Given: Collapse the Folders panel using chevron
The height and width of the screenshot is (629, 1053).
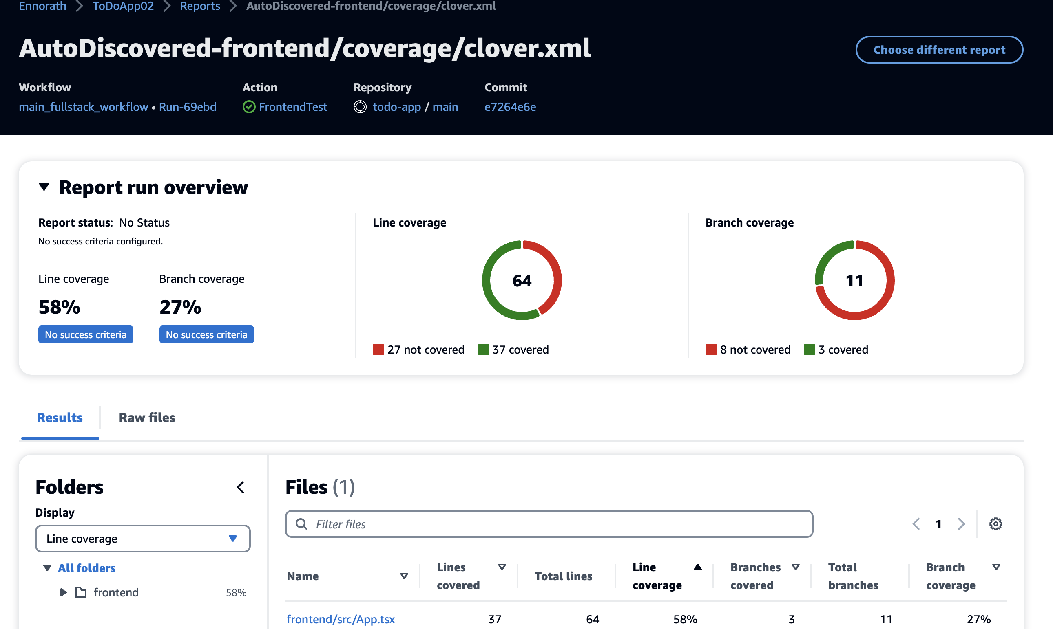Looking at the screenshot, I should (241, 487).
